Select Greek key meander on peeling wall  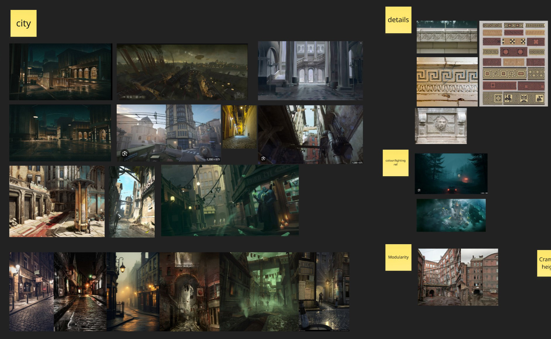pyautogui.click(x=447, y=82)
